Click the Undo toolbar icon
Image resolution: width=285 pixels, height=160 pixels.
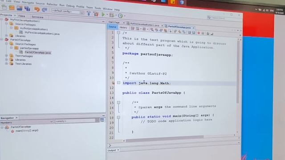pos(37,9)
